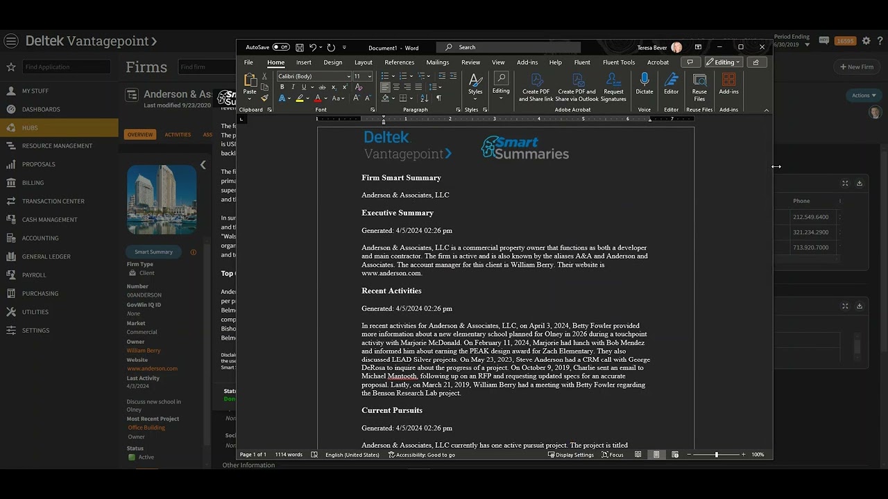Viewport: 888px width, 499px height.
Task: Click the Save icon in Word title bar
Action: pyautogui.click(x=300, y=48)
